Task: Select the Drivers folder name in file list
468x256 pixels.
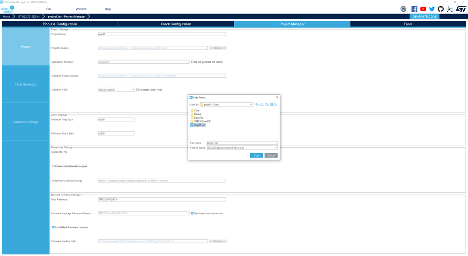Action: point(198,114)
